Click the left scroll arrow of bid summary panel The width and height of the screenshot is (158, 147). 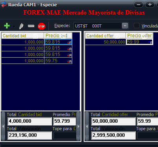coord(3,126)
